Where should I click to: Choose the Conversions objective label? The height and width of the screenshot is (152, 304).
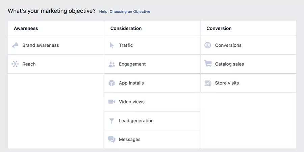coord(228,45)
